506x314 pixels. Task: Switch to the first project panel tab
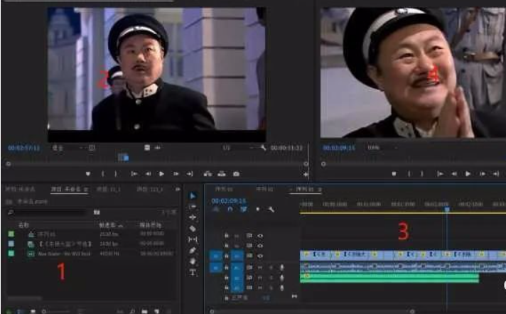click(20, 189)
